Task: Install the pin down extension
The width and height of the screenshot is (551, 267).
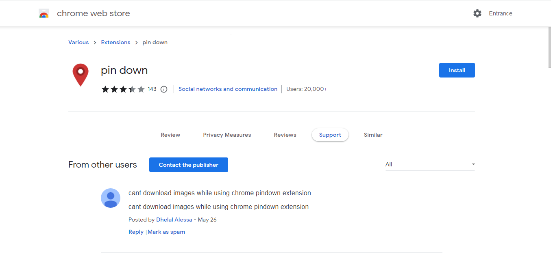Action: [x=457, y=70]
